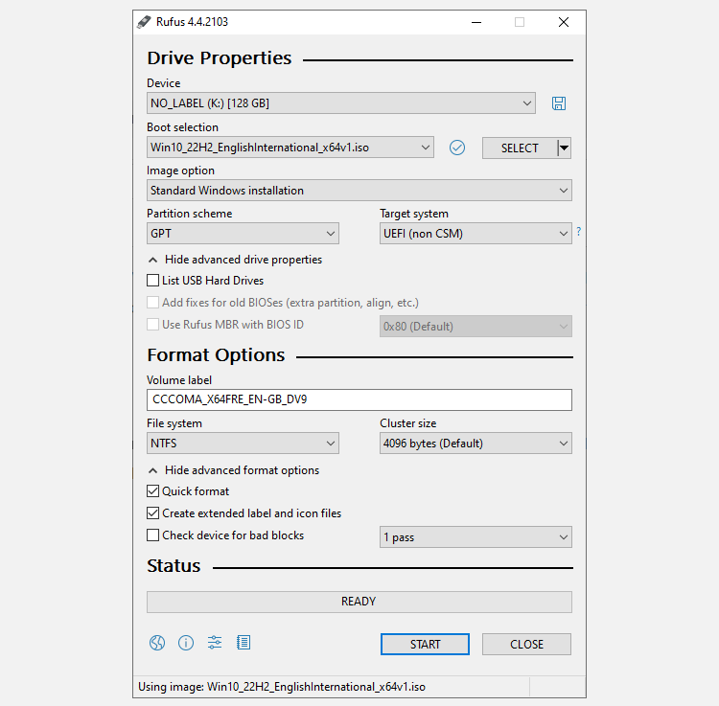Click the Rufus title bar app icon

click(144, 22)
